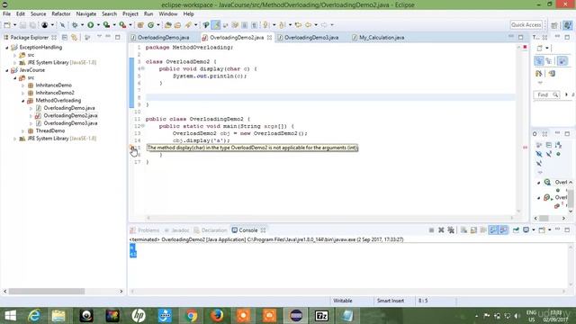
Task: Click the Save All icon in toolbar
Action: [32, 25]
